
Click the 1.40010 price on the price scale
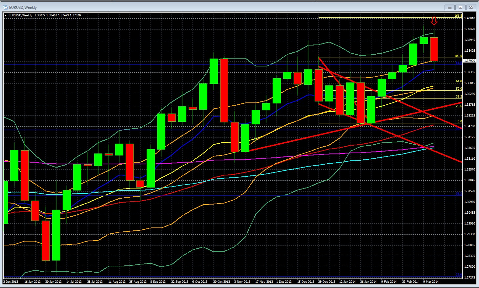pyautogui.click(x=470, y=18)
